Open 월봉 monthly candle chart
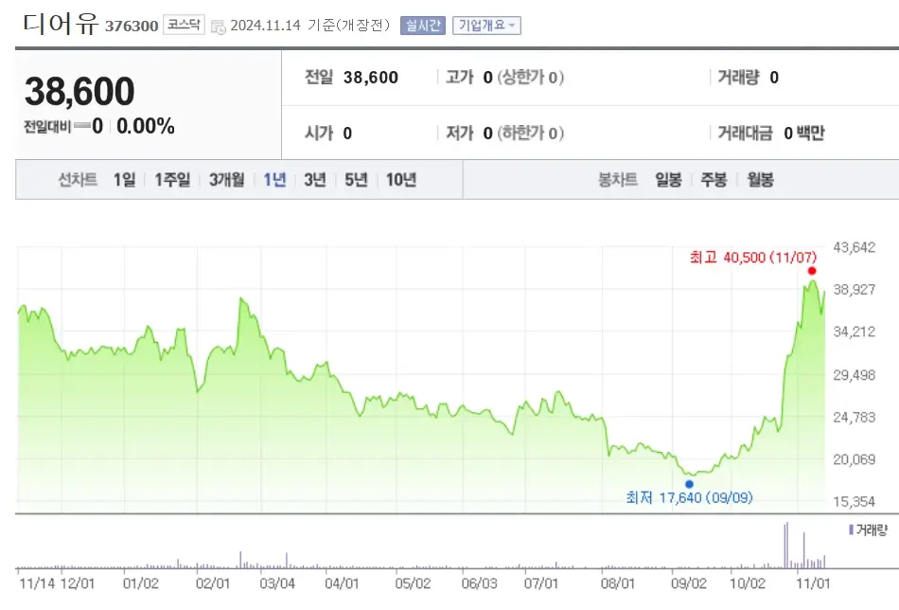The height and width of the screenshot is (610, 899). (x=760, y=178)
